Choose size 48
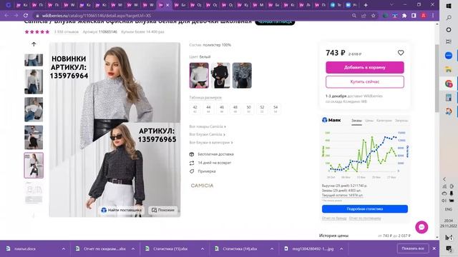This screenshot has height=257, width=458. tap(235, 109)
